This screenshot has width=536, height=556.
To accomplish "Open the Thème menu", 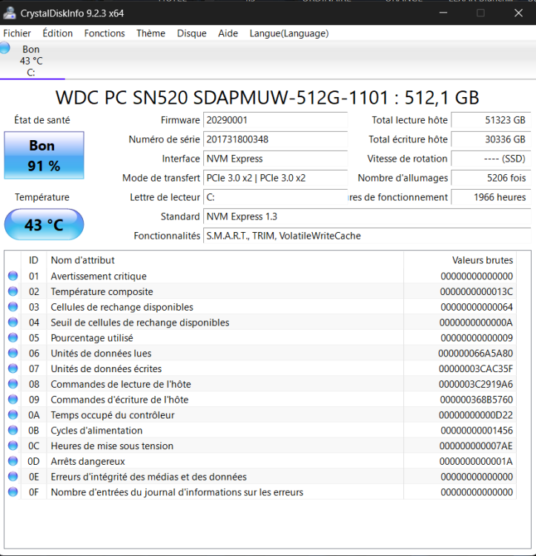I will [150, 33].
